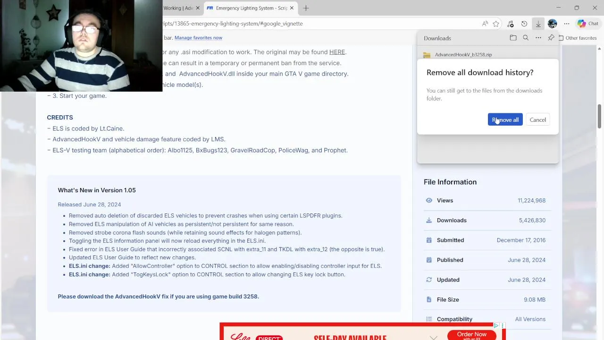The width and height of the screenshot is (604, 340).
Task: Activate Read aloud icon in address bar
Action: point(485,24)
